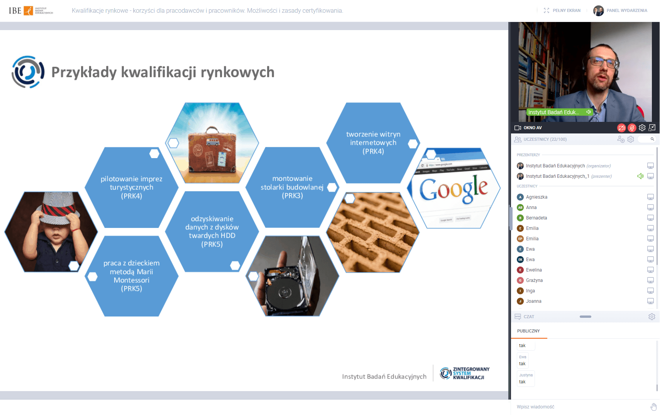Image resolution: width=660 pixels, height=415 pixels.
Task: Toggle the red camera-off button
Action: click(x=621, y=128)
